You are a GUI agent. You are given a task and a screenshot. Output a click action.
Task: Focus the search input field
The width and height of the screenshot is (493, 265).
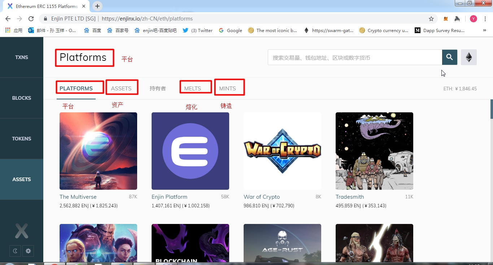[x=355, y=57]
